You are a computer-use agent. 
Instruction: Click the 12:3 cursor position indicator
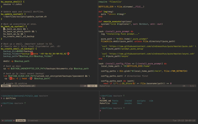pyautogui.click(x=92, y=86)
